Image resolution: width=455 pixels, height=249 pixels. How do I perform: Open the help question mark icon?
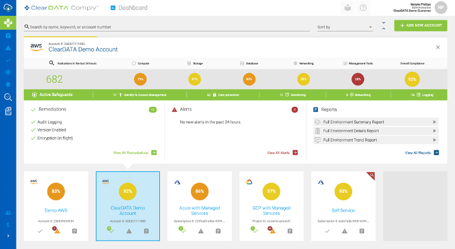(x=363, y=8)
